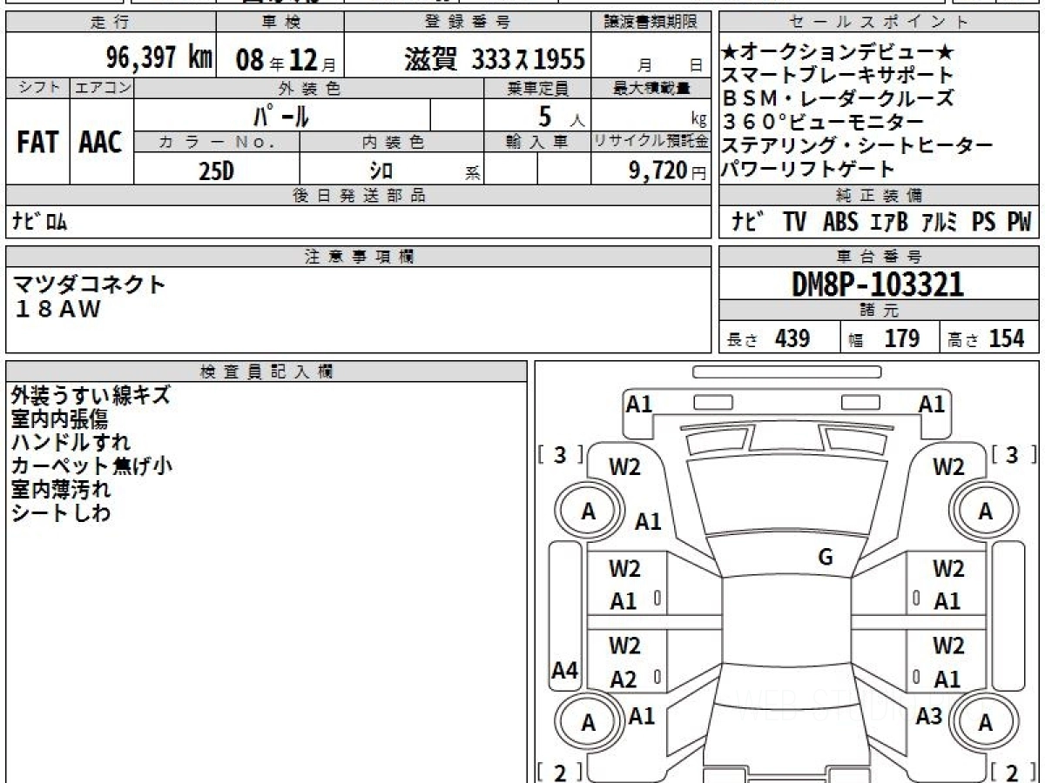Click the 車検 column header

pos(280,23)
